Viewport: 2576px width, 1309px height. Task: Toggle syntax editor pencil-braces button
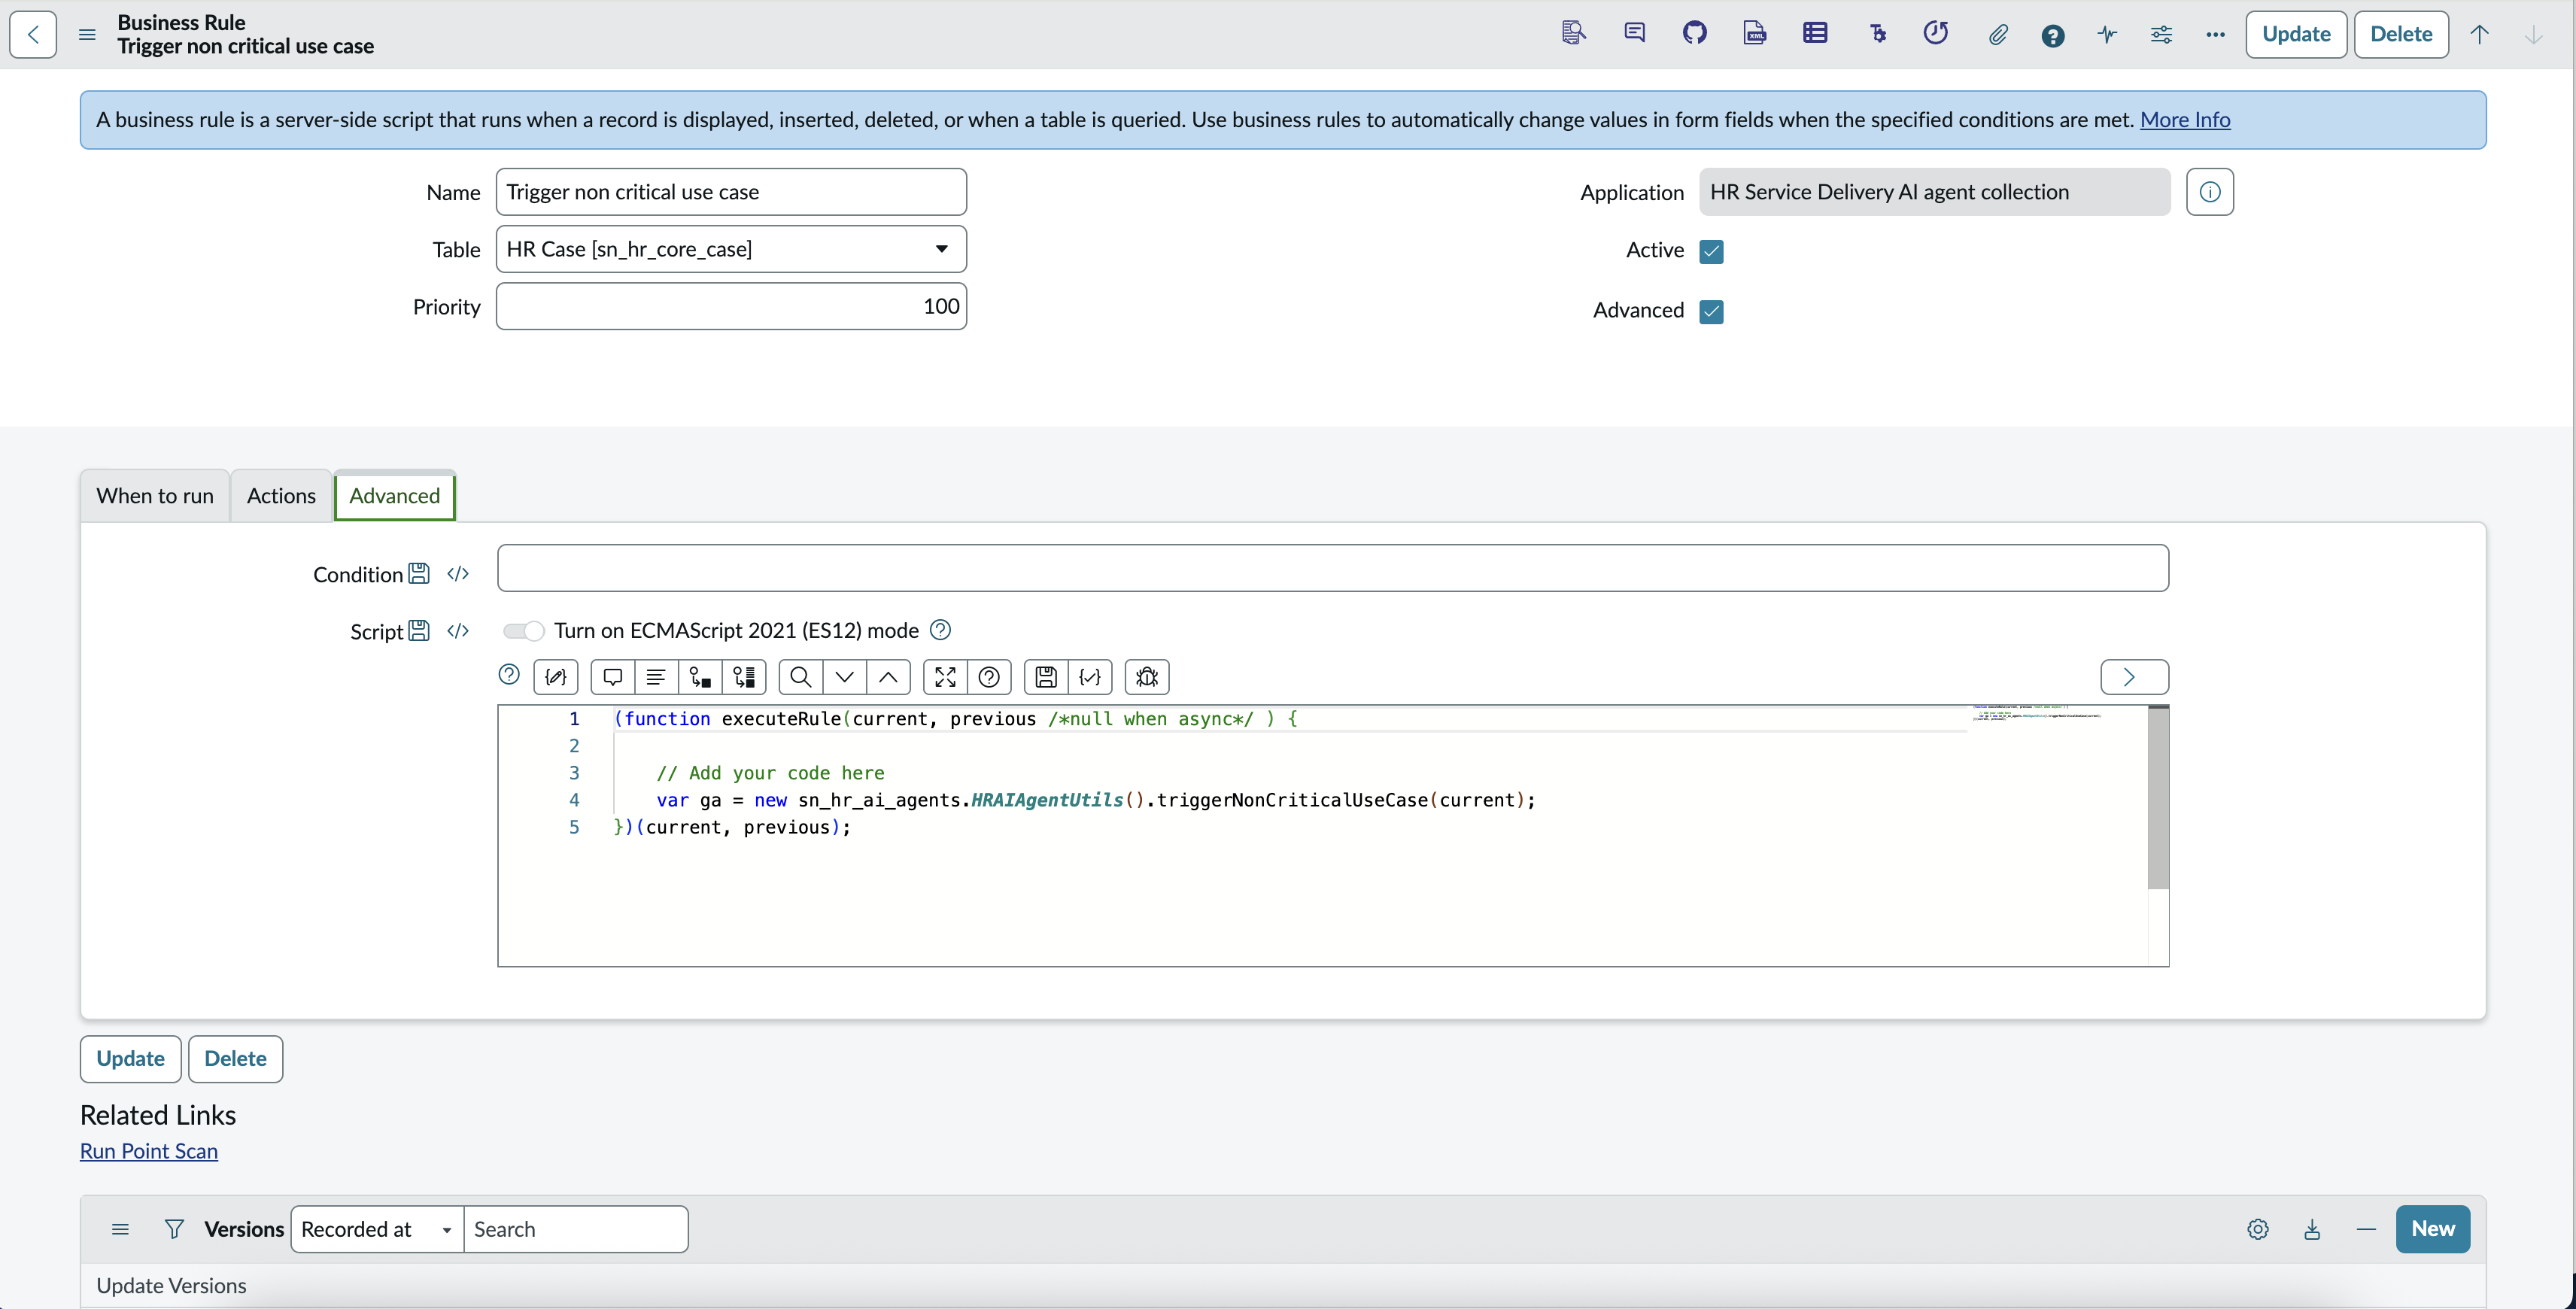[556, 677]
